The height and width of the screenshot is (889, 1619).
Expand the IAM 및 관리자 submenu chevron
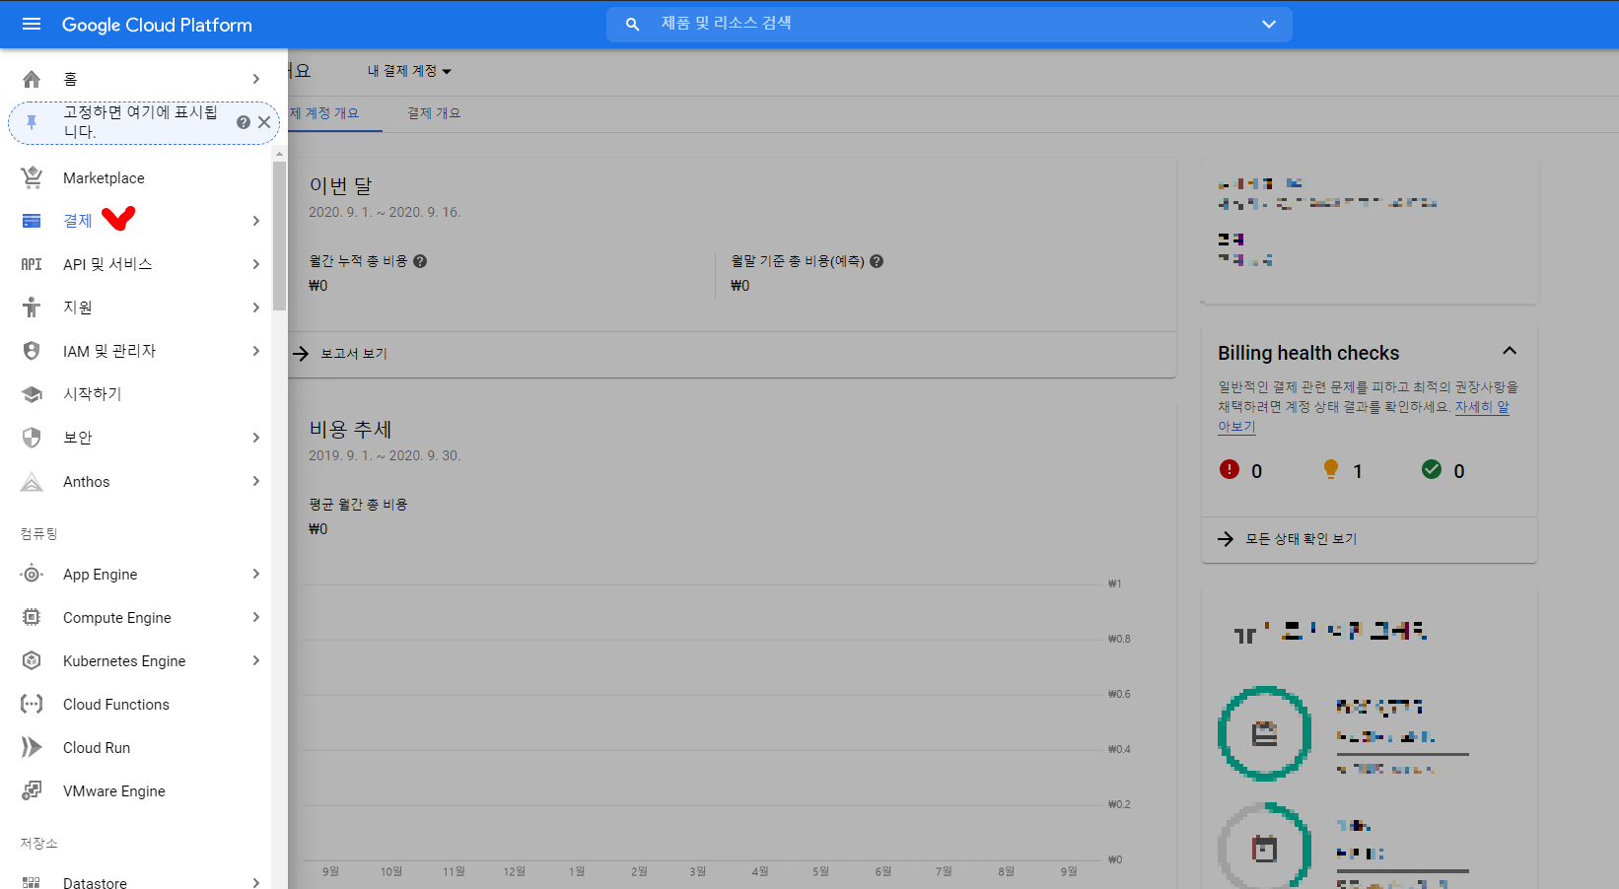[256, 351]
